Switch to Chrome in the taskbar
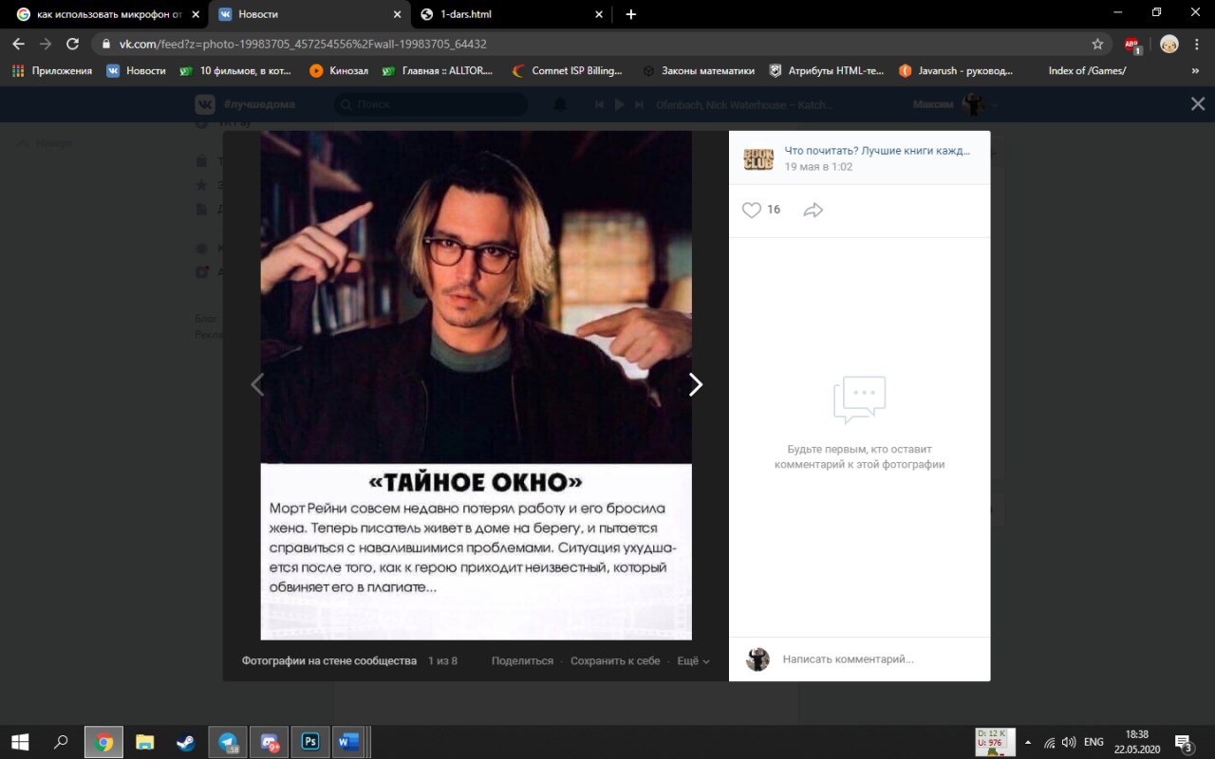The image size is (1215, 759). coord(103,742)
